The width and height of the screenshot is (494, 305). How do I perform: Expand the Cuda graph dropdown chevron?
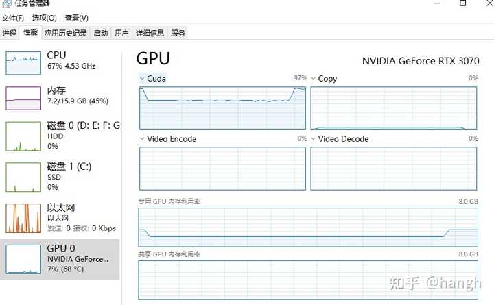click(x=143, y=79)
